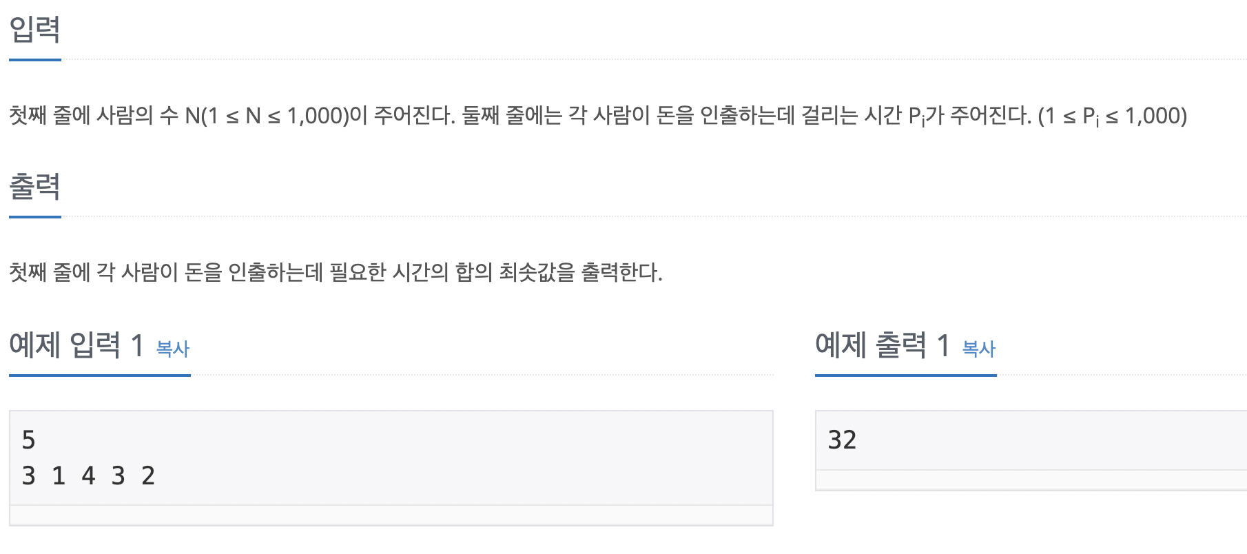
Task: Click the sample output value 32
Action: 842,440
